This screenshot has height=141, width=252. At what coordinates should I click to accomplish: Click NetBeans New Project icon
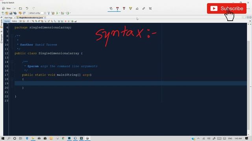coord(7,13)
